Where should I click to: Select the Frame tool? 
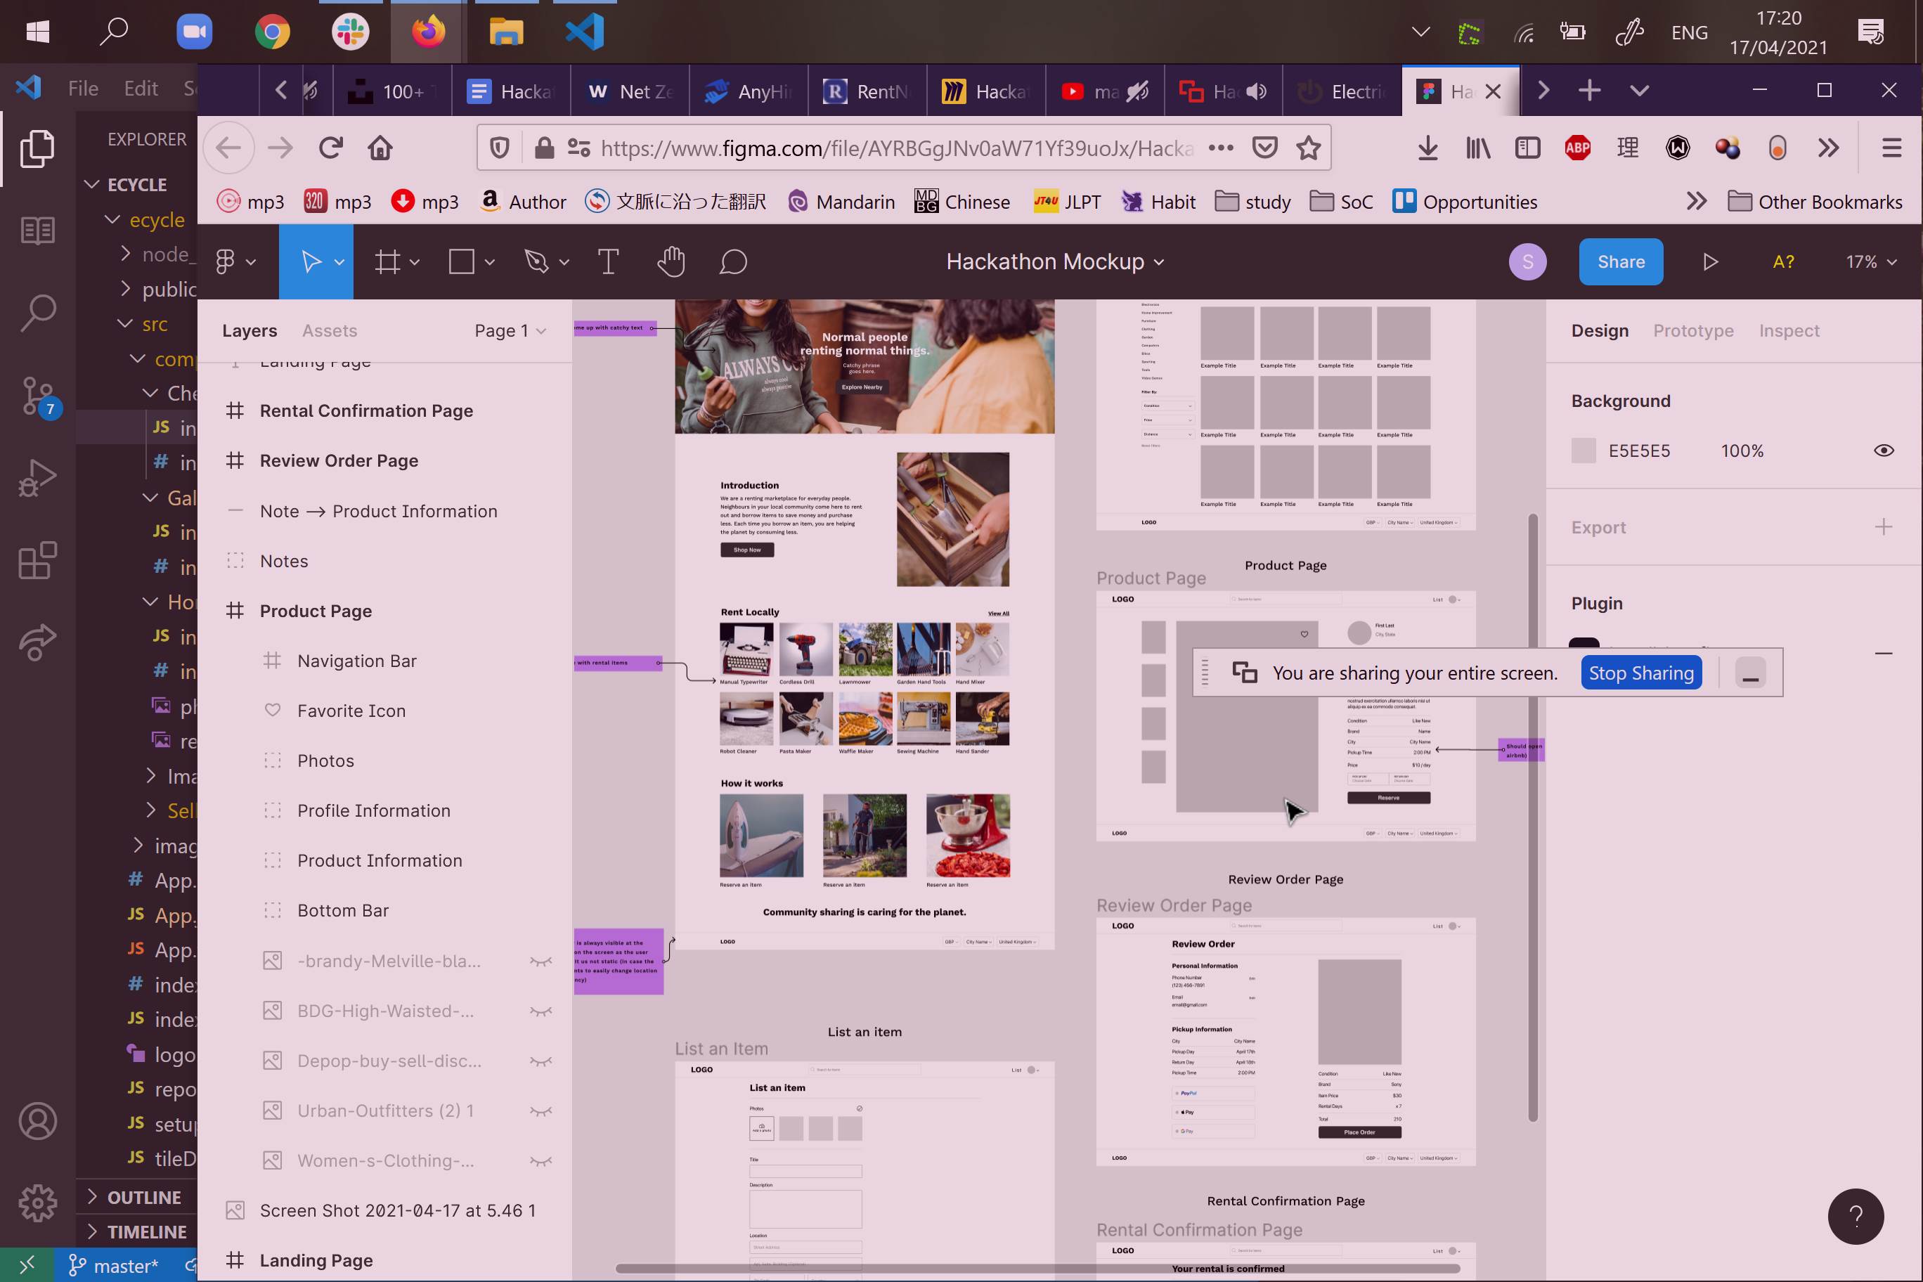pyautogui.click(x=387, y=261)
